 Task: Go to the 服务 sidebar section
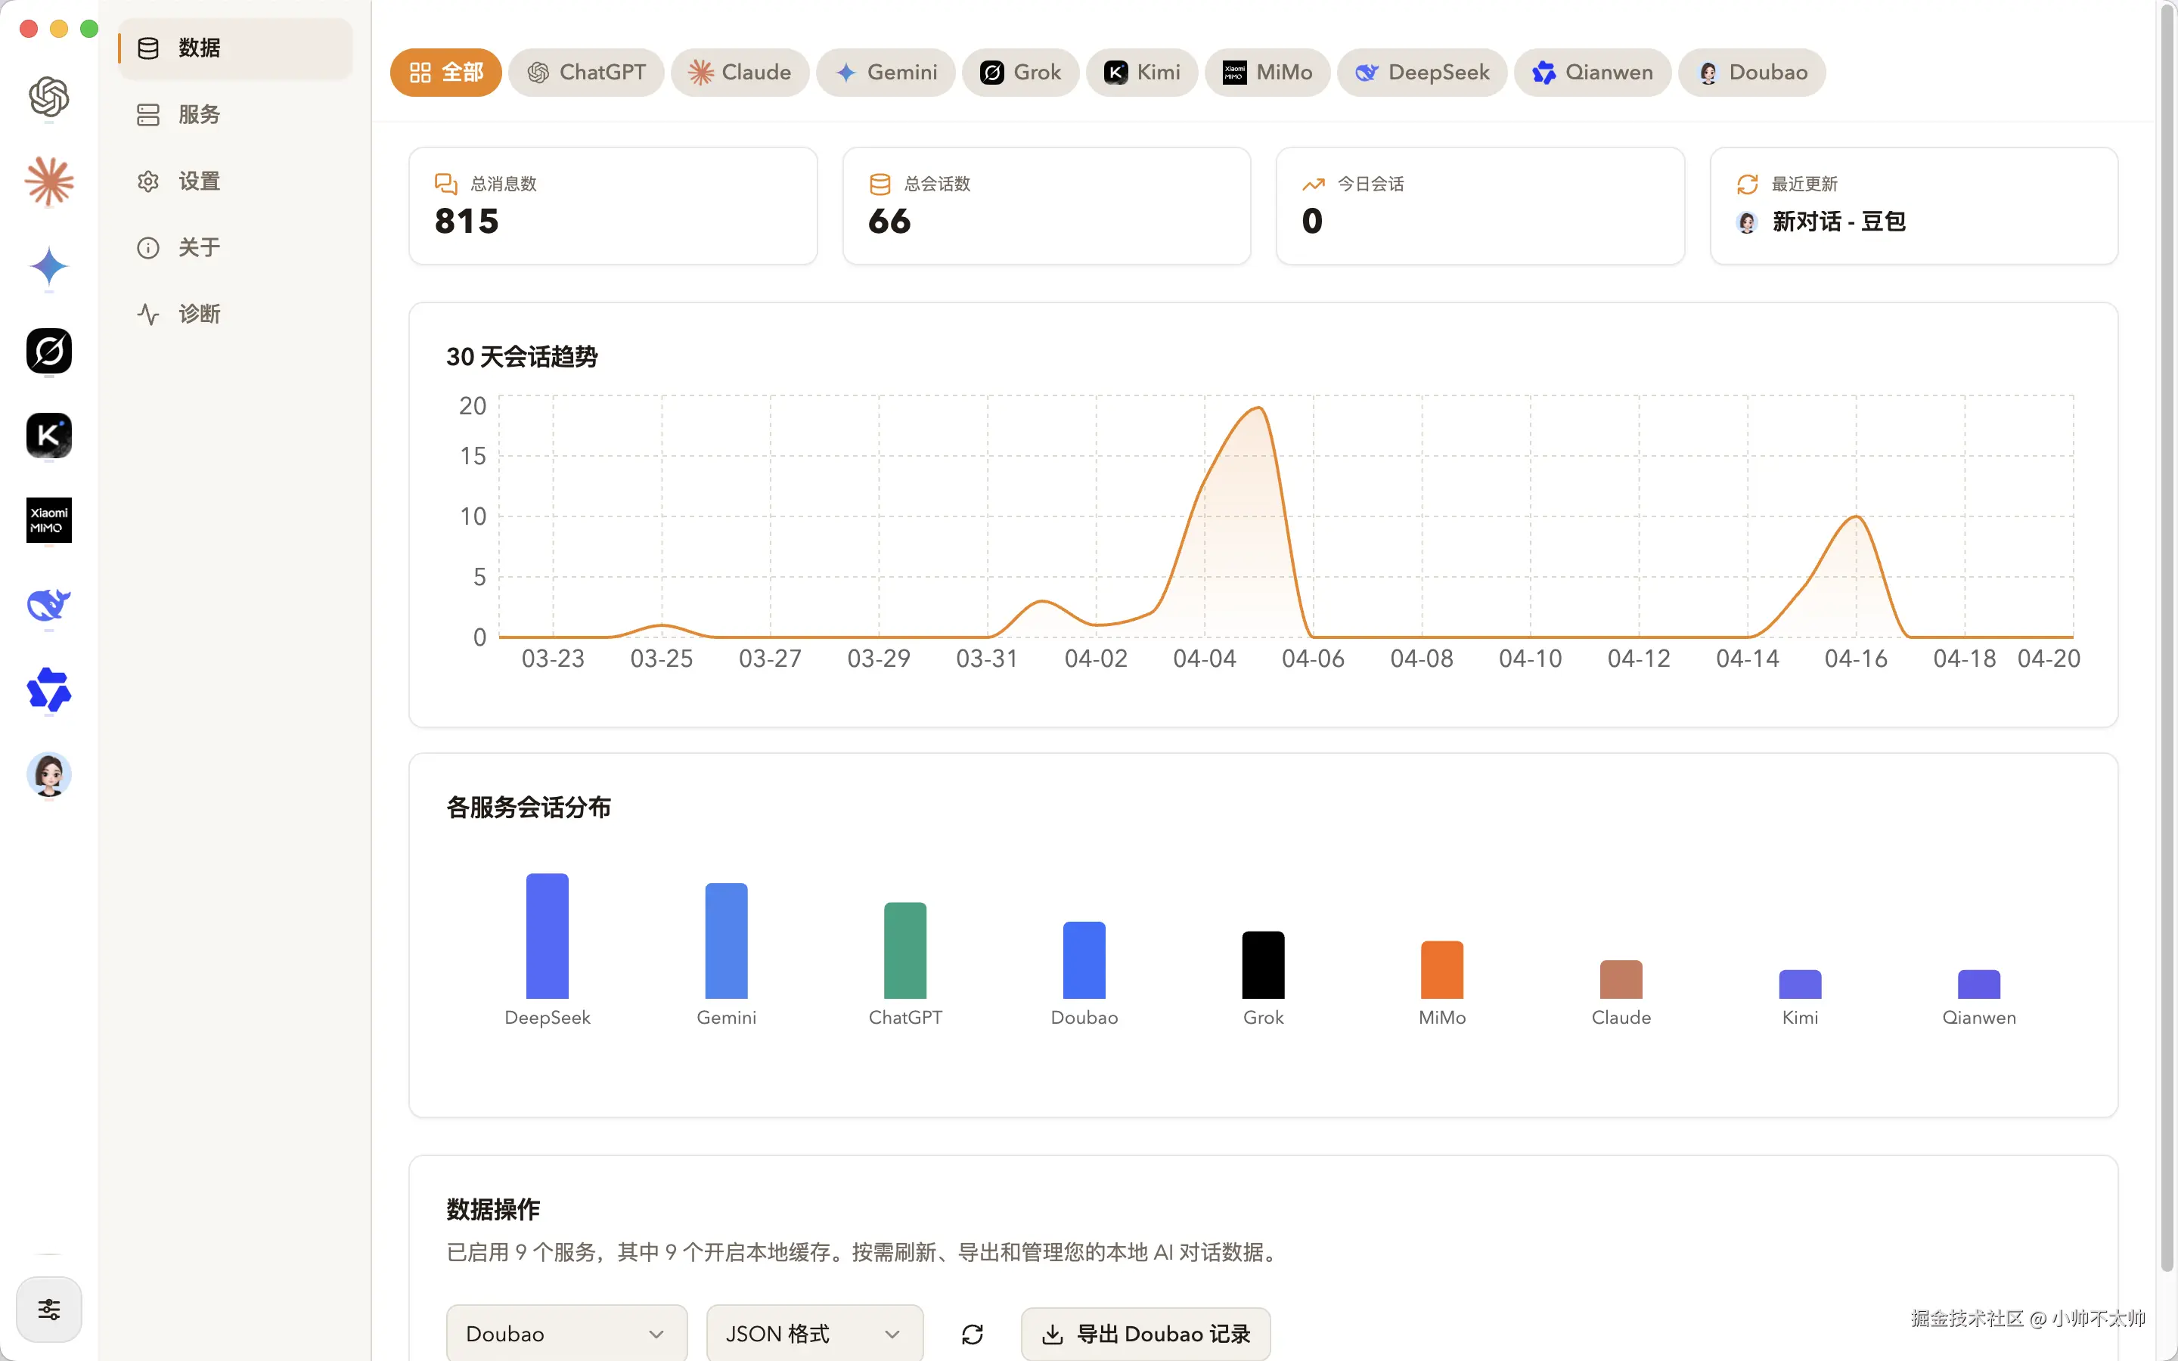coord(235,114)
